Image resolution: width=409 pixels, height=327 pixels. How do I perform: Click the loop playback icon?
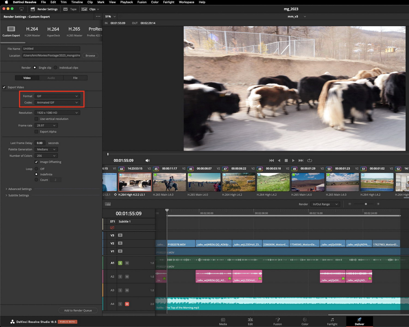(309, 160)
